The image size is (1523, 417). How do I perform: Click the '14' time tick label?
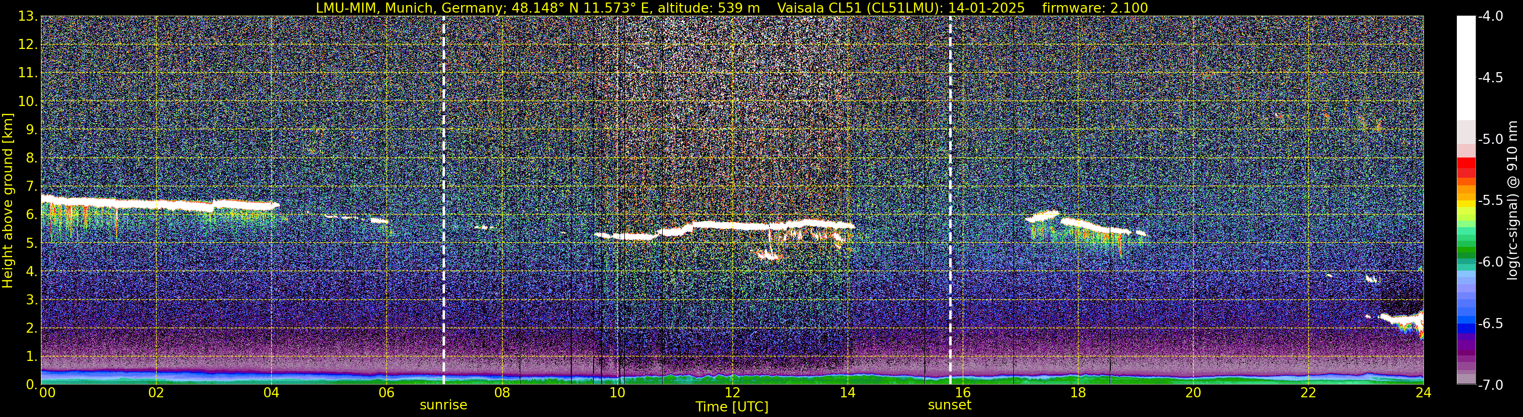[x=847, y=393]
